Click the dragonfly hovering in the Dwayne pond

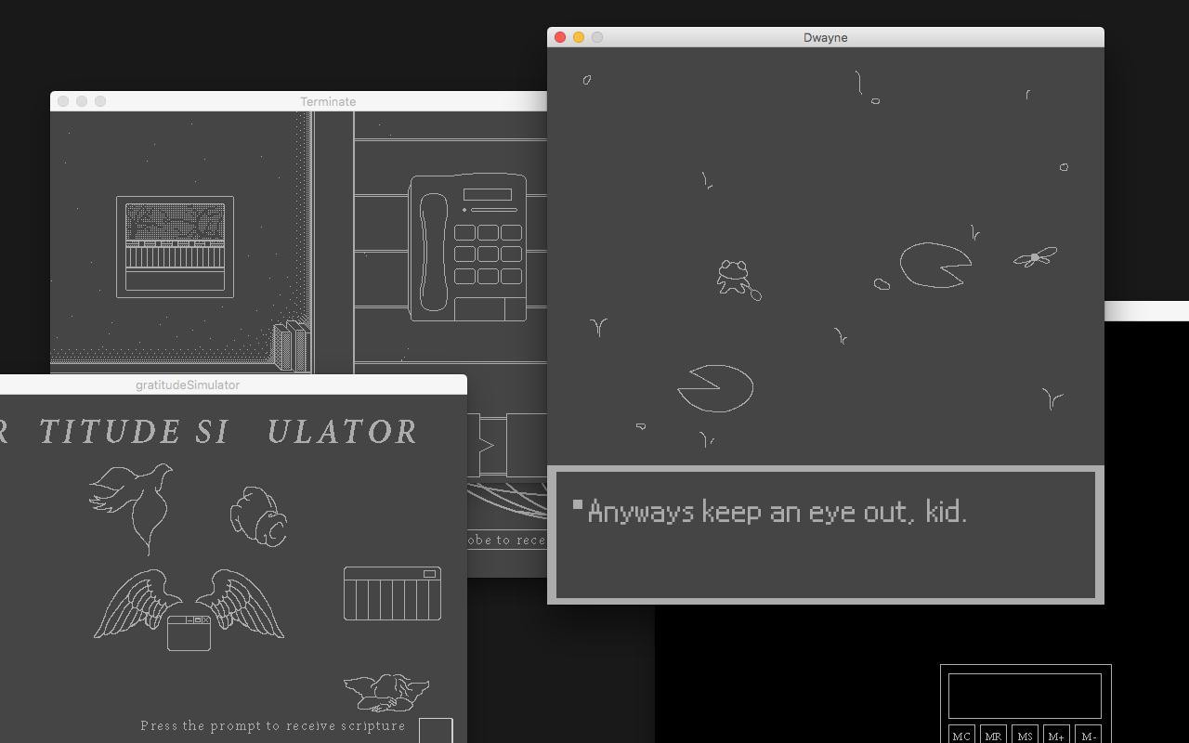tap(1035, 257)
